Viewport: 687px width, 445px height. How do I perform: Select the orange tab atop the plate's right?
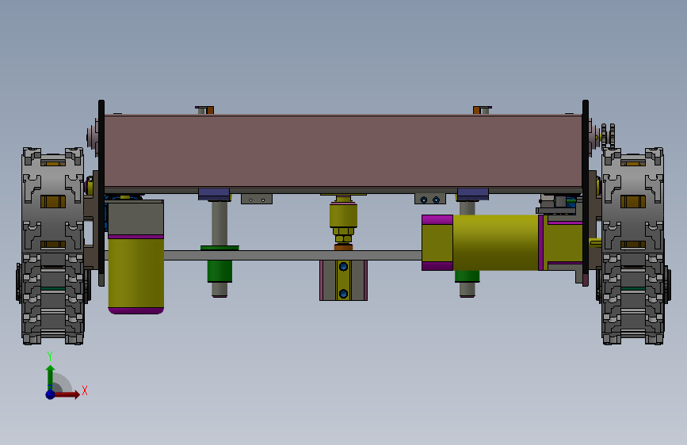[477, 110]
